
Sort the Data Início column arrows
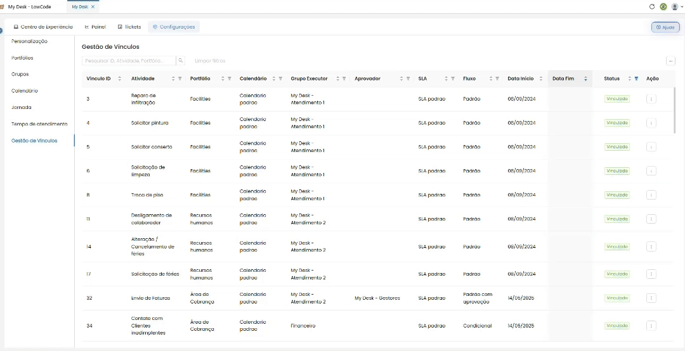541,79
